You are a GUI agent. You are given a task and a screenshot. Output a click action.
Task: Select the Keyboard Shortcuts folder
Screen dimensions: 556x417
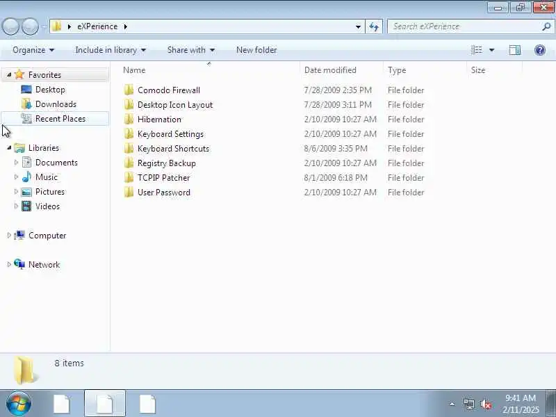click(x=173, y=149)
